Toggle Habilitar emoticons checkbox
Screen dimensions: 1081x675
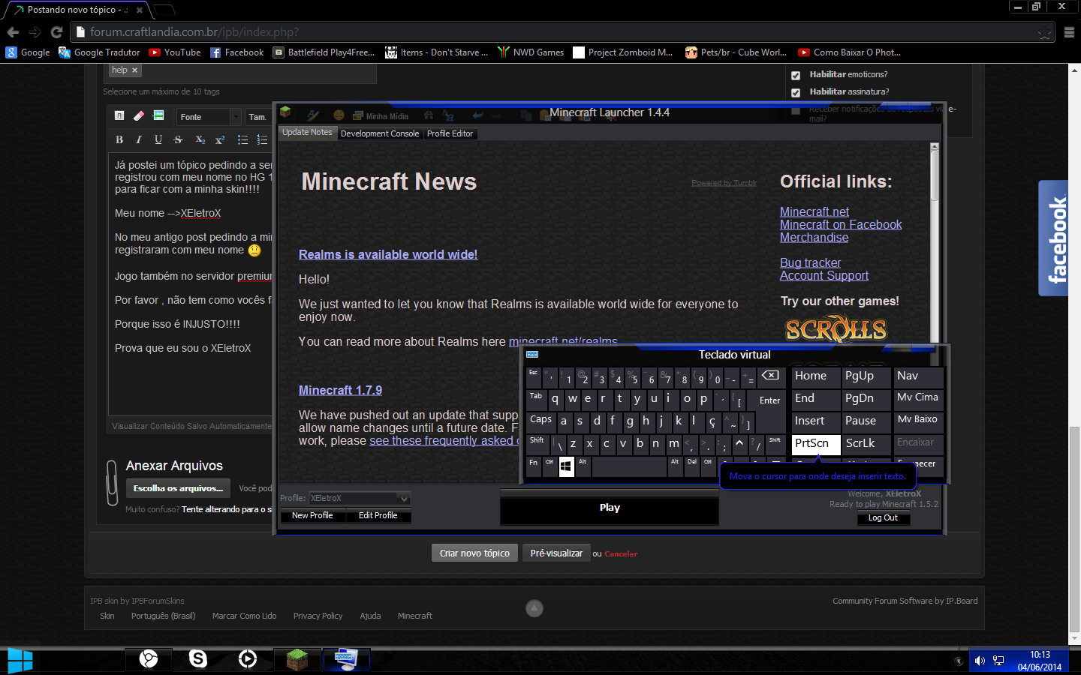[796, 75]
